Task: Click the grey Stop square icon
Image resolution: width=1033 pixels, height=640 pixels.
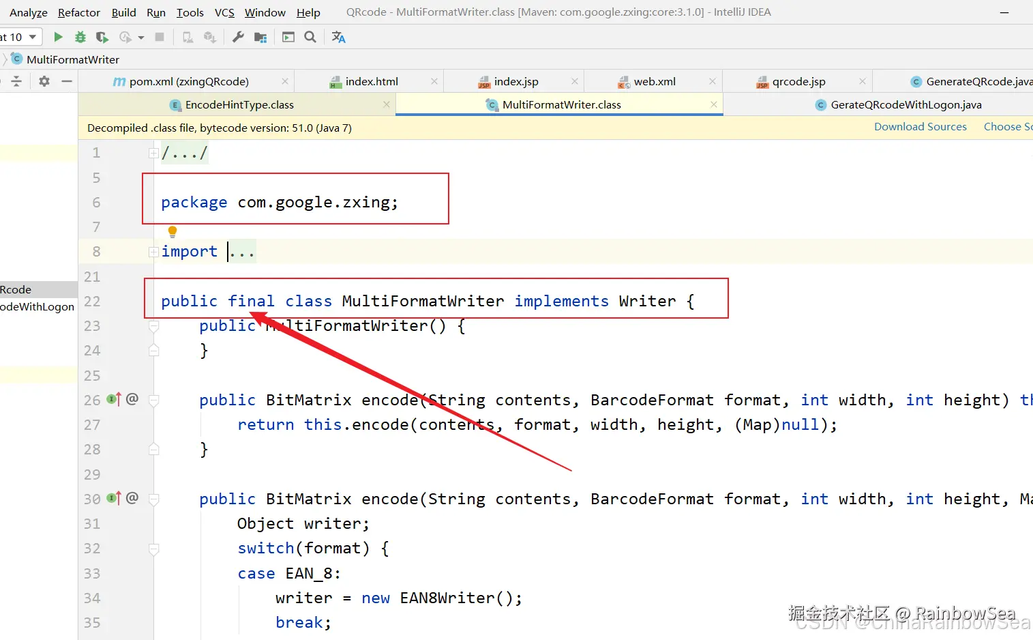Action: click(160, 37)
